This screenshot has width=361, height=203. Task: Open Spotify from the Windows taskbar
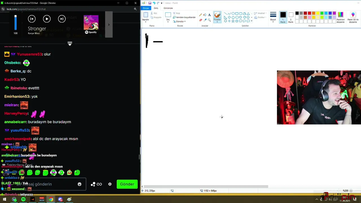[23, 199]
